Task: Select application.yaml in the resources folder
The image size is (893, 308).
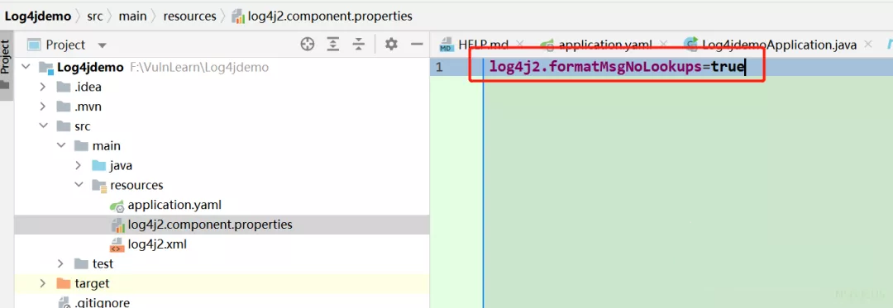Action: click(x=174, y=205)
